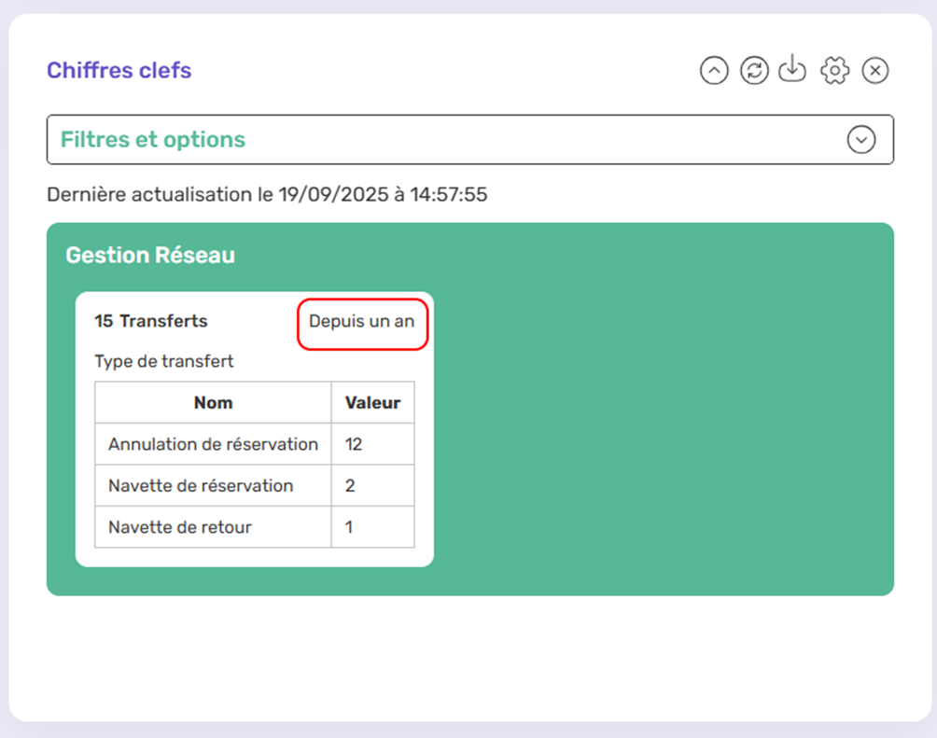The height and width of the screenshot is (738, 937).
Task: Click the Type de transfert caption
Action: coord(164,361)
